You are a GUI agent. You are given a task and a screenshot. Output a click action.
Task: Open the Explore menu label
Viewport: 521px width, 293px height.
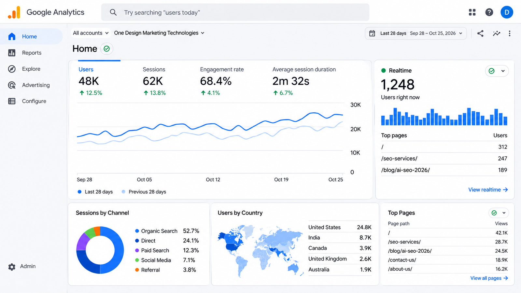(31, 69)
